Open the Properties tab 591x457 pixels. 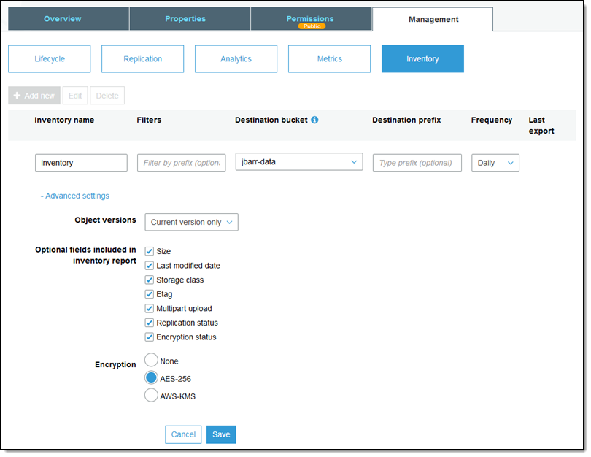coord(185,19)
